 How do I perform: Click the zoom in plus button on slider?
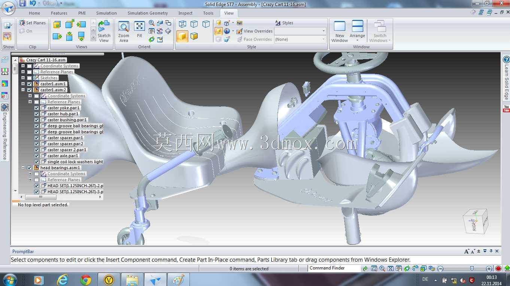pyautogui.click(x=489, y=268)
